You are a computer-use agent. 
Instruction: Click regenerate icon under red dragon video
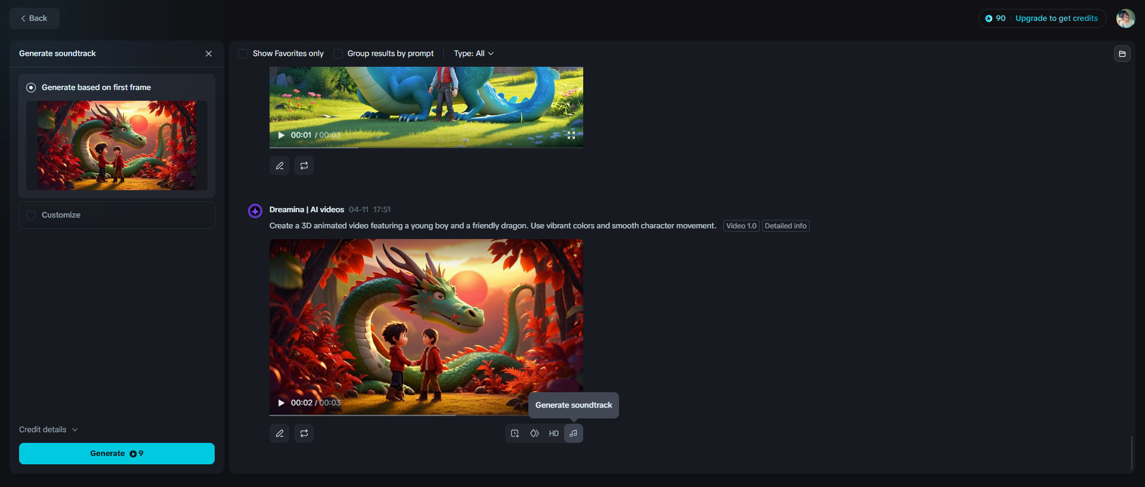tap(304, 433)
